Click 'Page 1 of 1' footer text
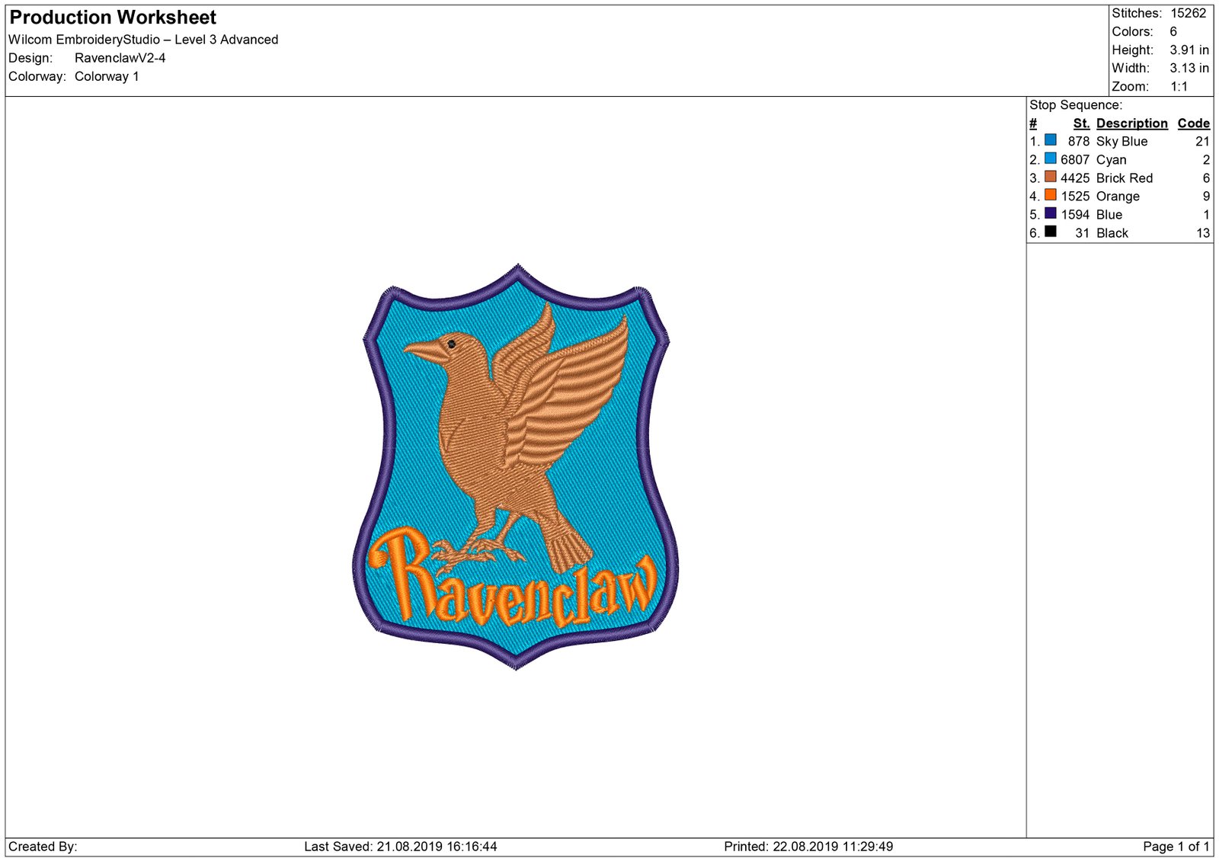Screen dimensions: 1219x858 pyautogui.click(x=1176, y=847)
